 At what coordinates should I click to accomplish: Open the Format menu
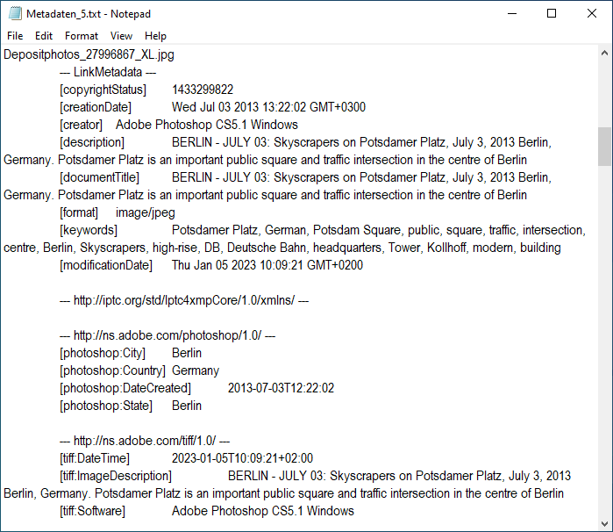[82, 36]
